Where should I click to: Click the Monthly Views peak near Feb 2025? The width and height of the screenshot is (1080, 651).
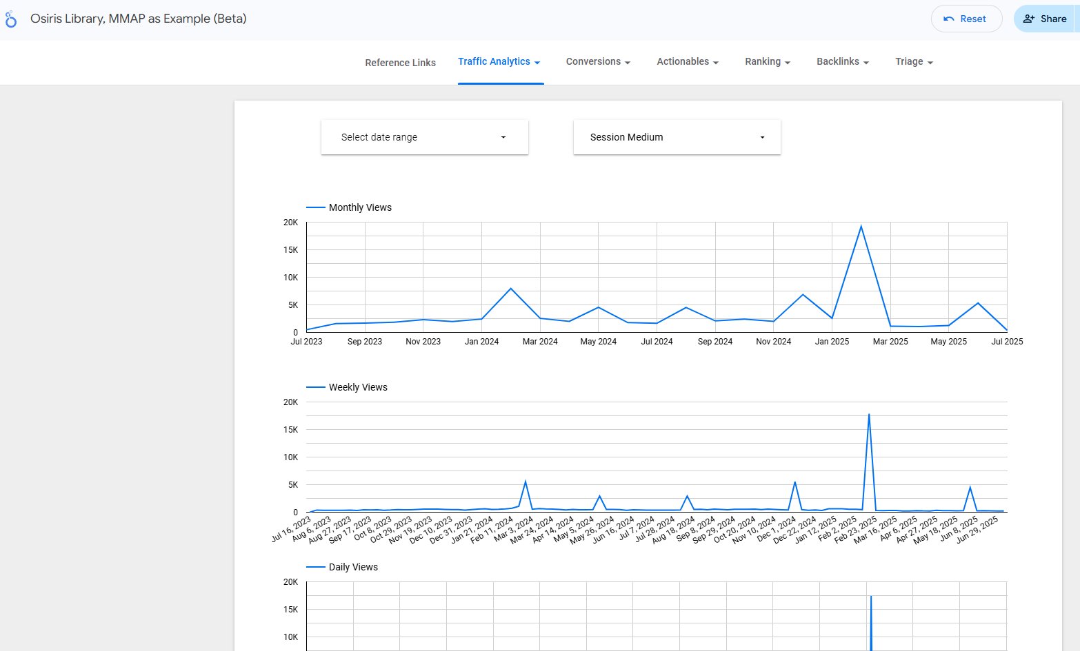861,227
